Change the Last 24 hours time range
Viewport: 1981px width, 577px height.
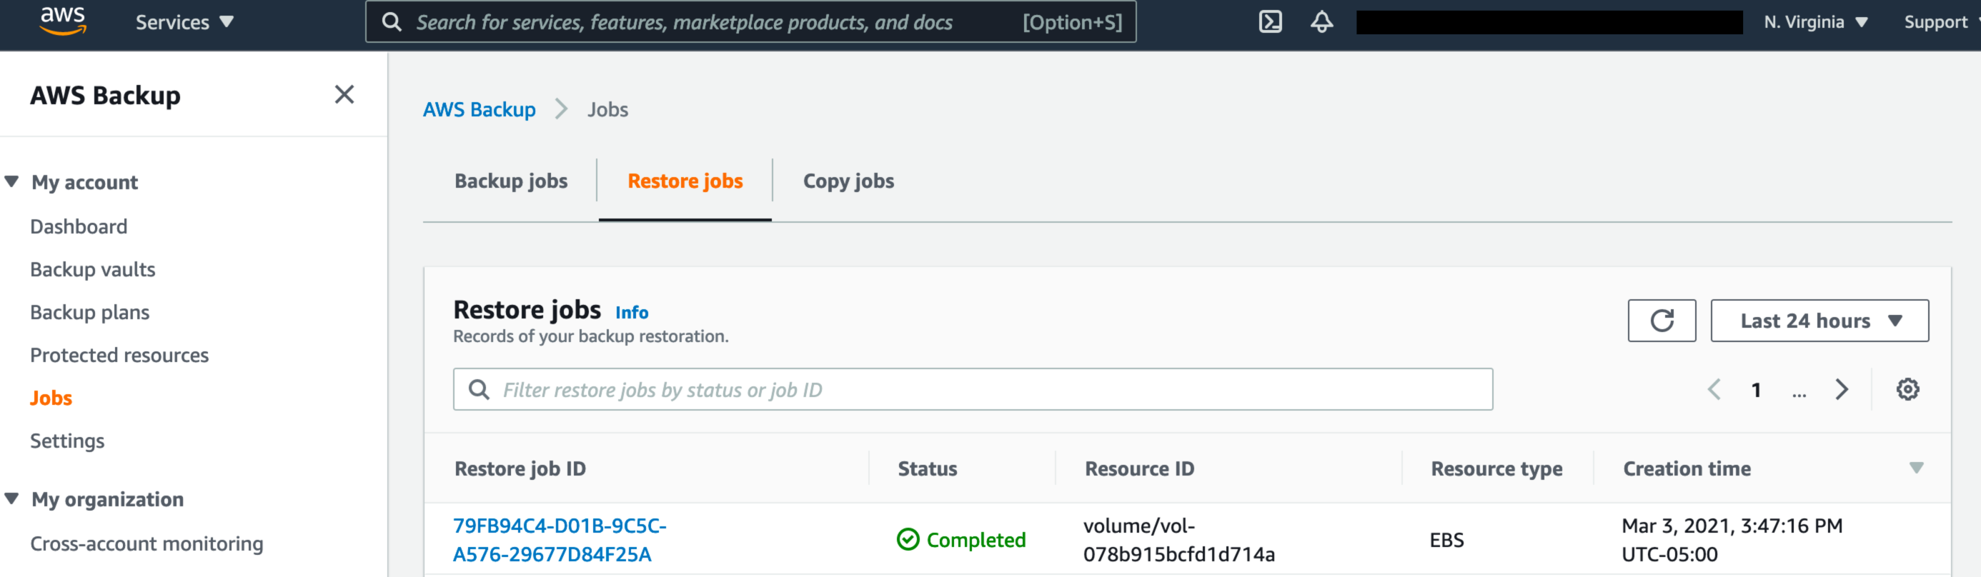coord(1819,321)
